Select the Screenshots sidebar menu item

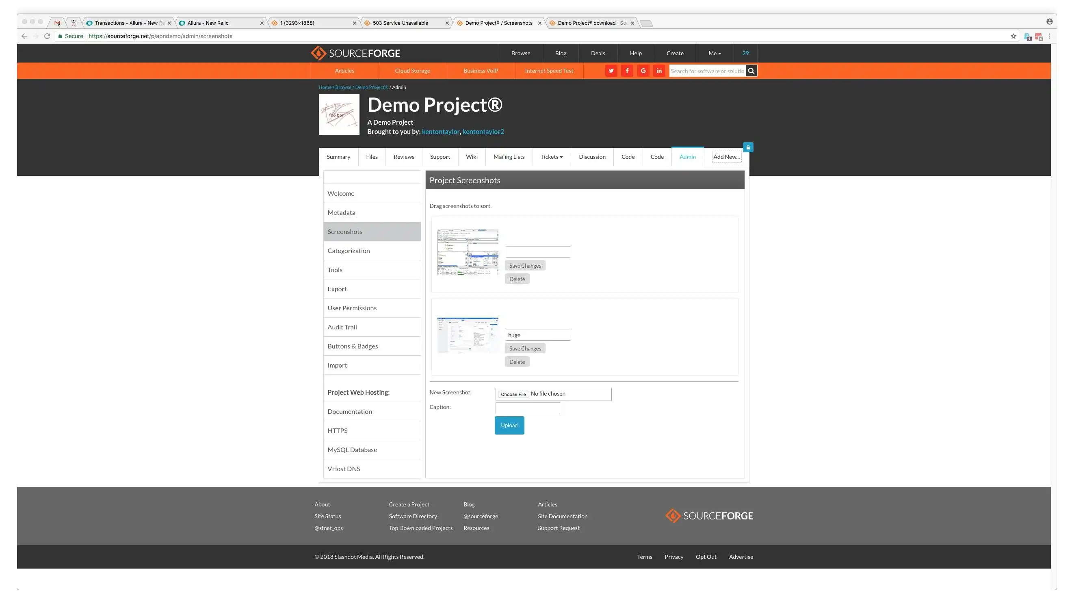pyautogui.click(x=344, y=231)
